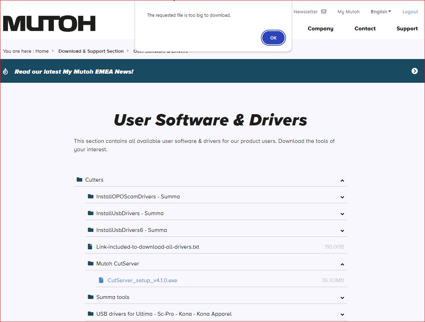The image size is (425, 322).
Task: Open Link-included-to-download-all-drivers.txt
Action: click(148, 247)
